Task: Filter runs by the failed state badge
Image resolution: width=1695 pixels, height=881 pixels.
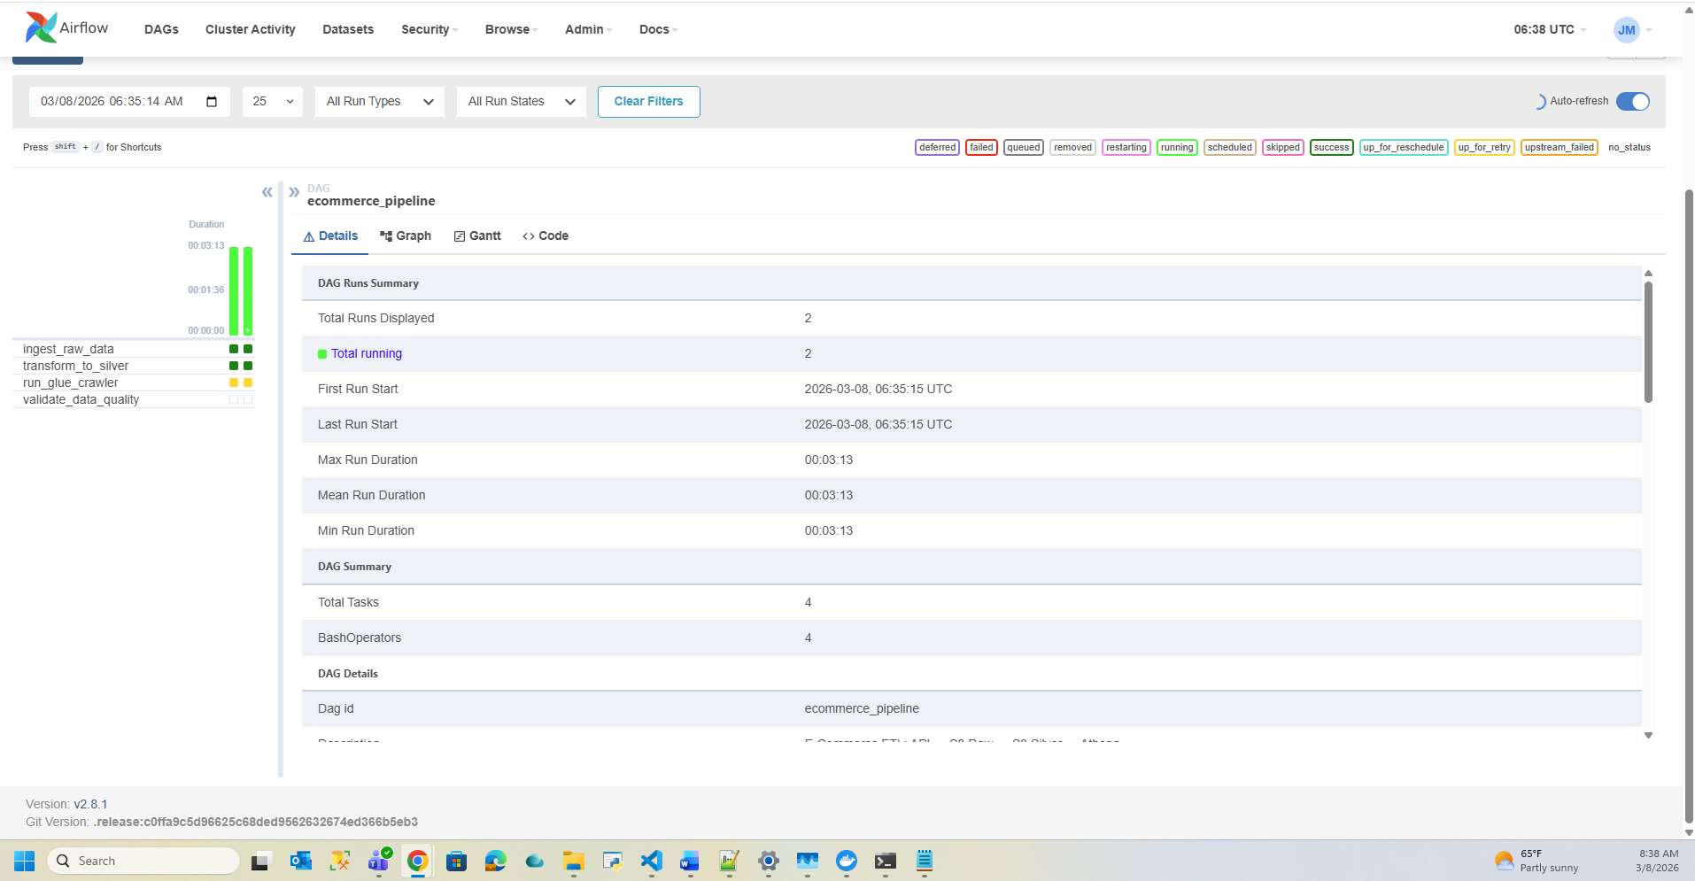Action: (x=980, y=147)
